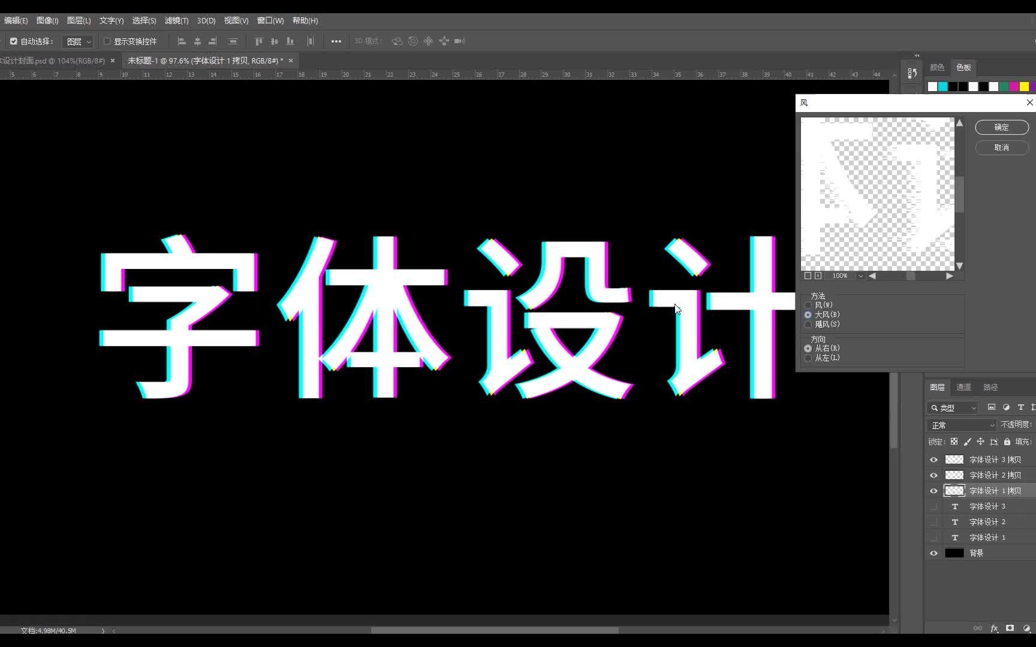Image resolution: width=1036 pixels, height=647 pixels.
Task: Click the pixel layer filter icon
Action: pos(992,407)
